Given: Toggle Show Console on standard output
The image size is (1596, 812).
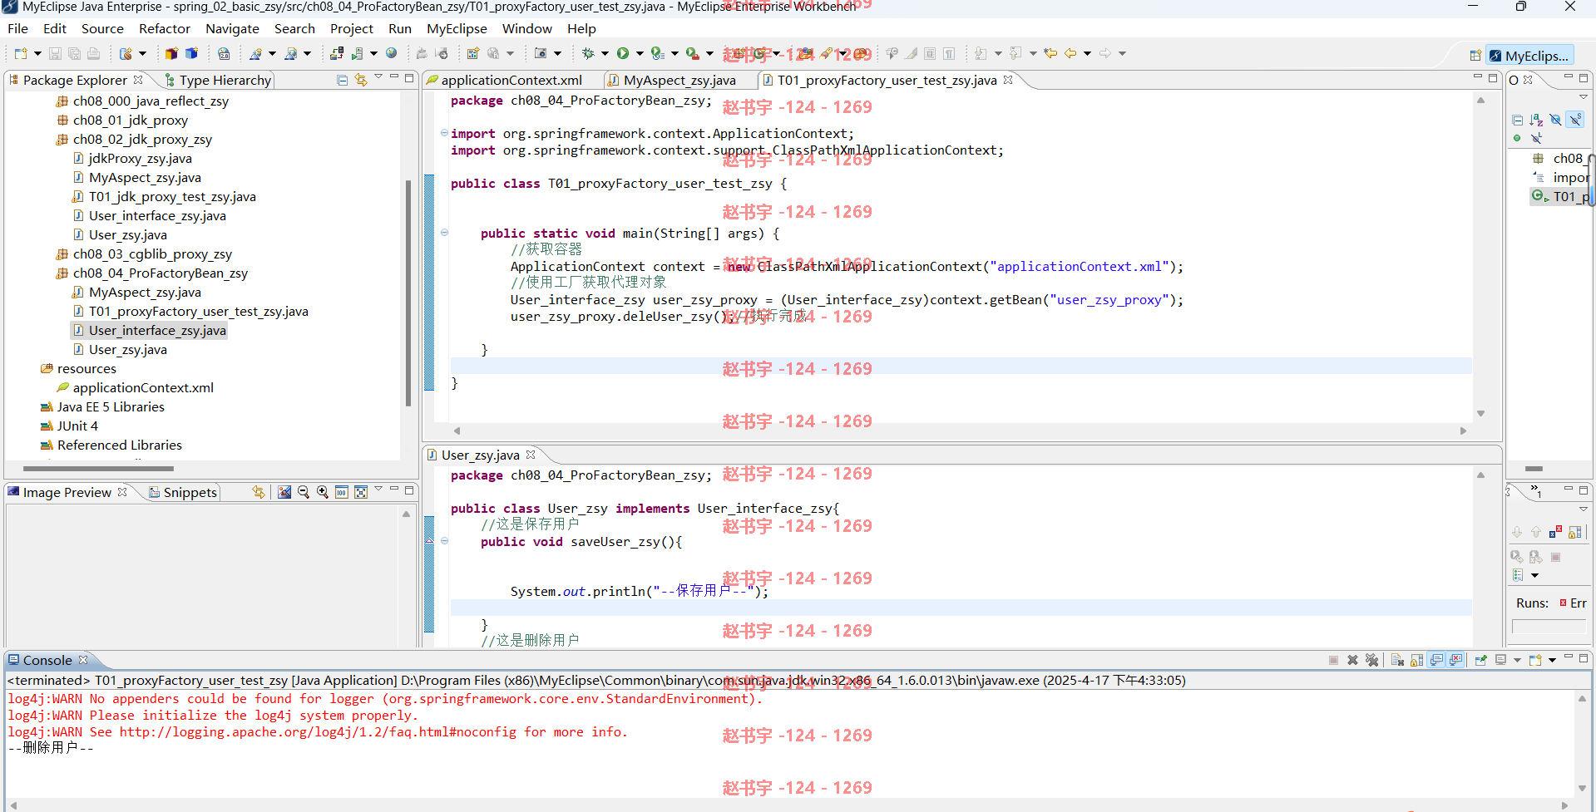Looking at the screenshot, I should tap(1436, 660).
